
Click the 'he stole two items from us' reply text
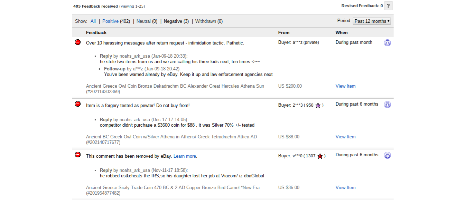point(180,62)
